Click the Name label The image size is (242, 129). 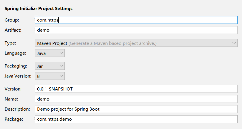click(x=11, y=99)
